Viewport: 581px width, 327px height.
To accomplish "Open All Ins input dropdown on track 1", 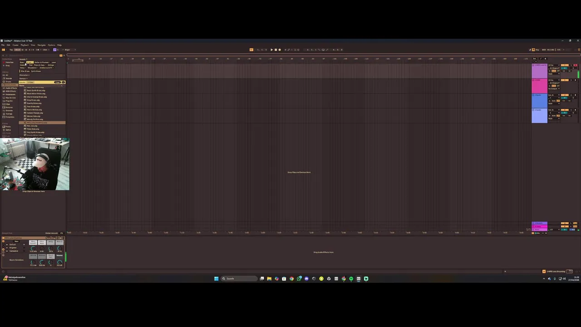I will coord(554,65).
